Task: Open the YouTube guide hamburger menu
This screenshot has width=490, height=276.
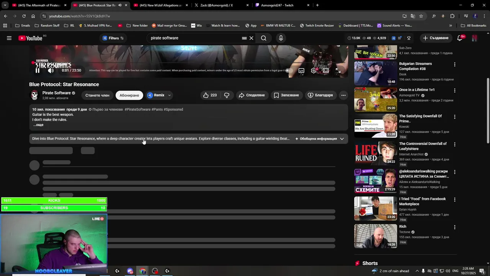Action: (x=9, y=38)
